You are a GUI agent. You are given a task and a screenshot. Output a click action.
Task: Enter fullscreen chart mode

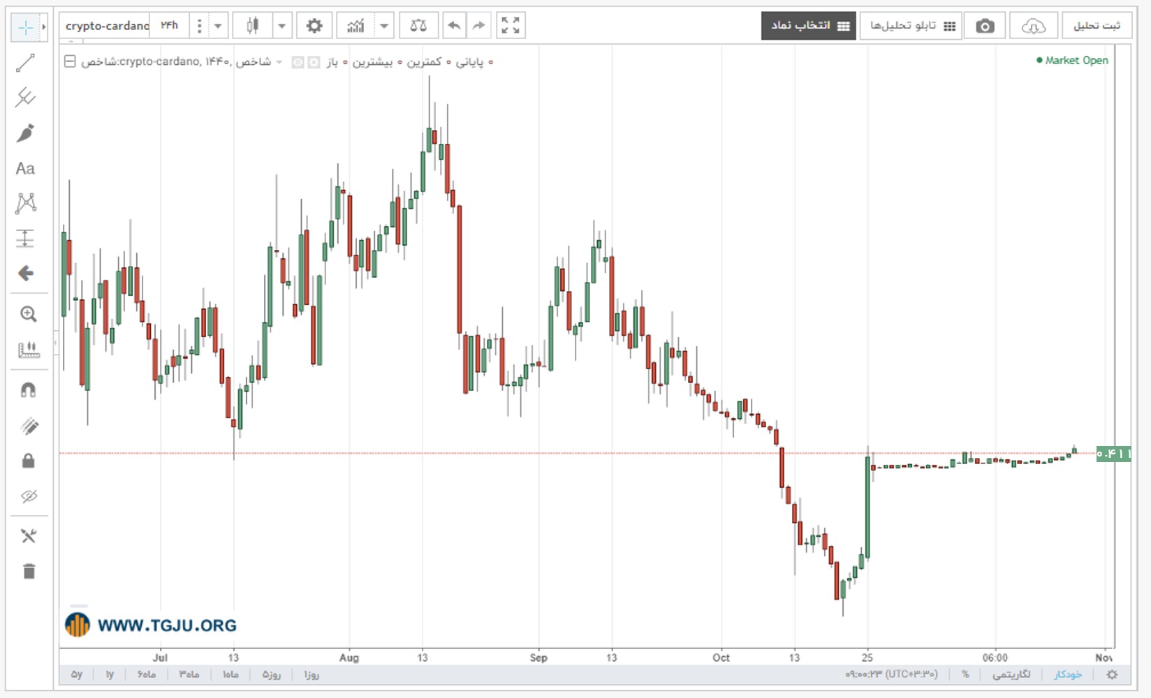pos(511,26)
